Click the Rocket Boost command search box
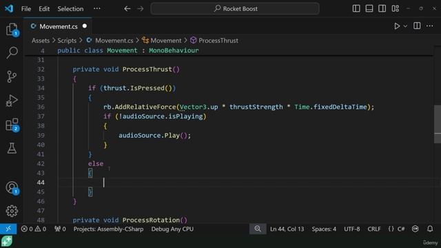The height and width of the screenshot is (248, 441). (x=235, y=9)
